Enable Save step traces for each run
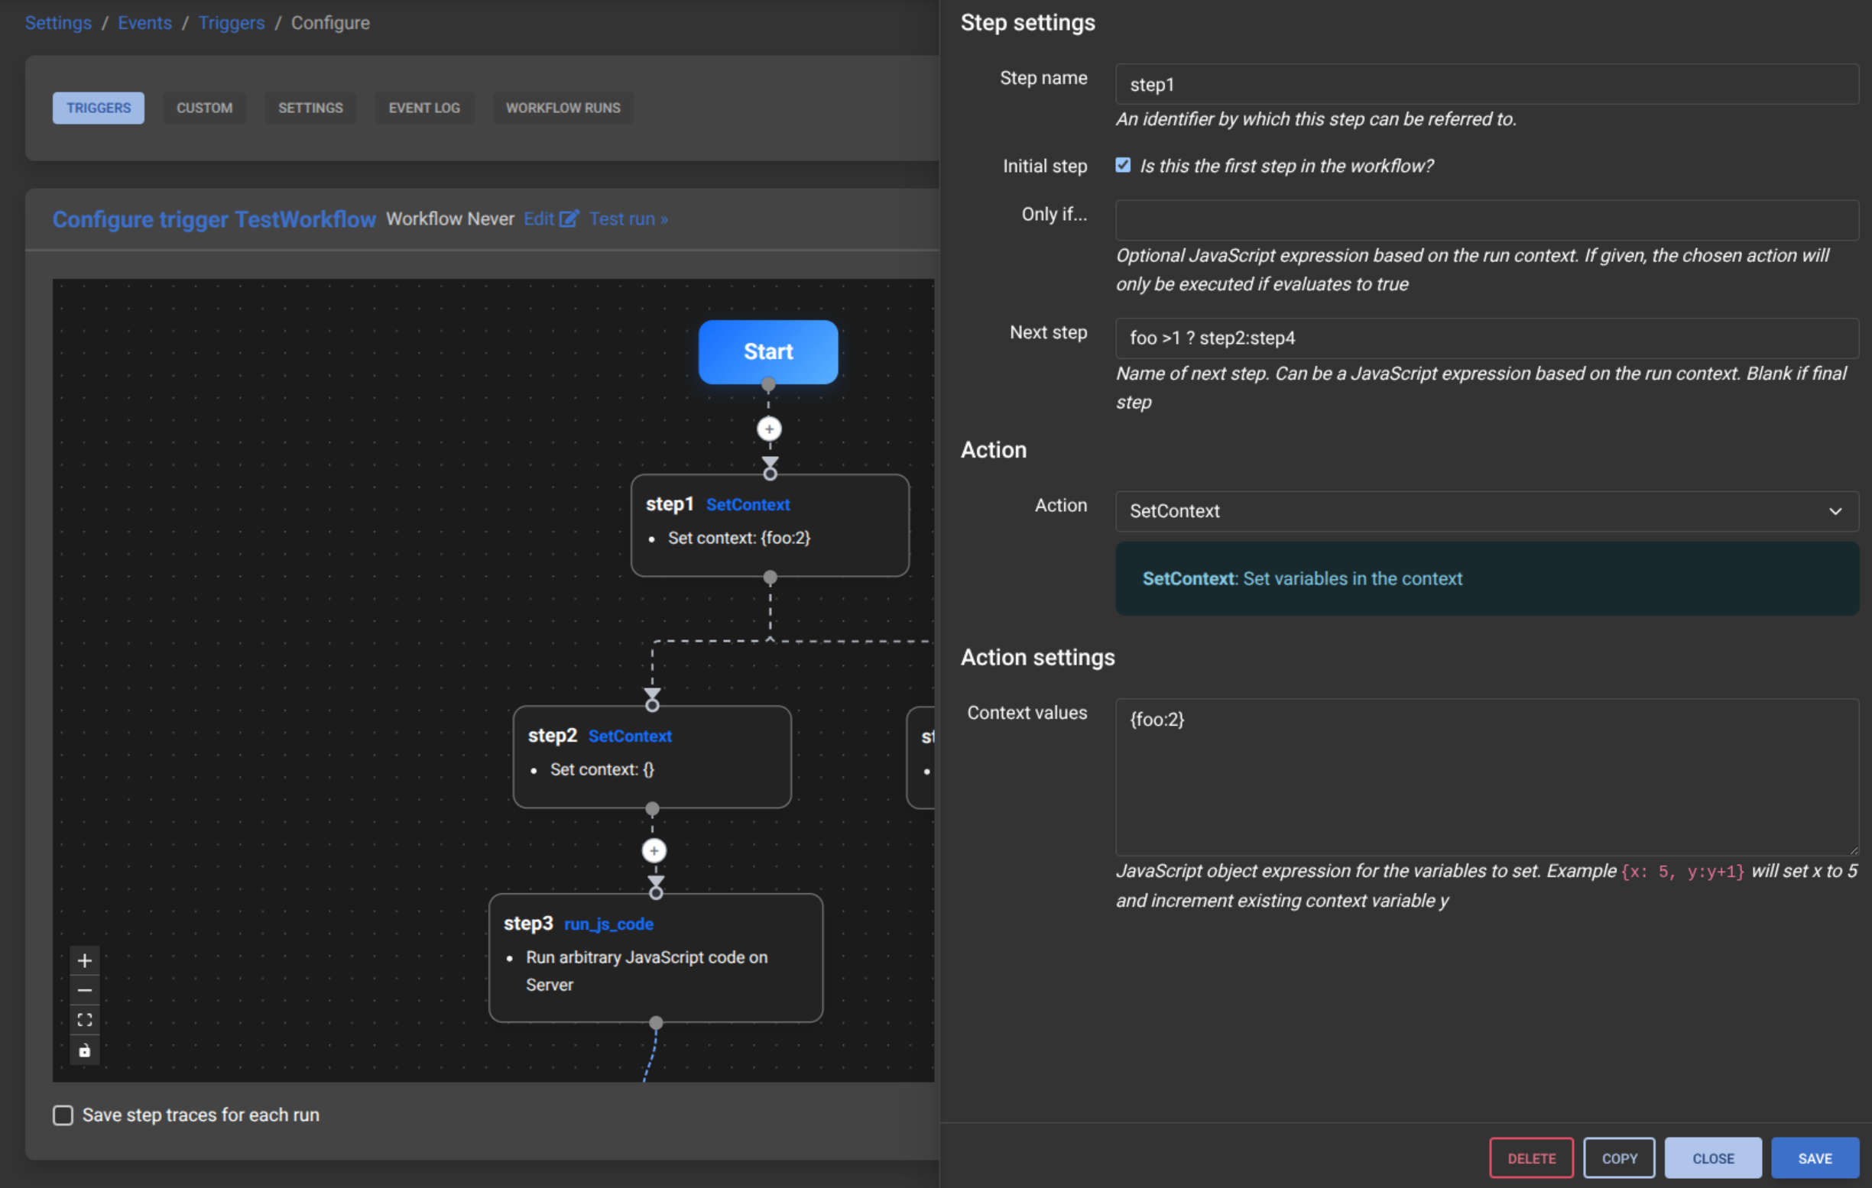Viewport: 1872px width, 1188px height. (63, 1115)
